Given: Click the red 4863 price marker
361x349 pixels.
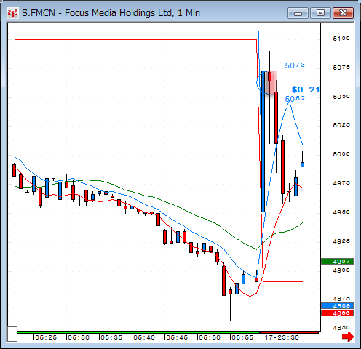Looking at the screenshot, I should click(337, 313).
